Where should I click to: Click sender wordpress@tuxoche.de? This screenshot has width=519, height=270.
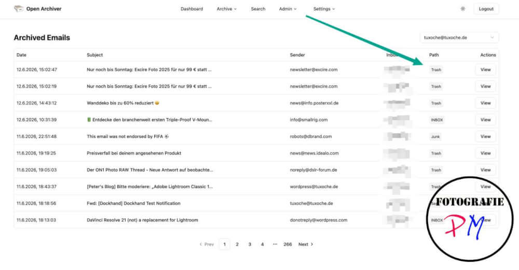point(314,187)
